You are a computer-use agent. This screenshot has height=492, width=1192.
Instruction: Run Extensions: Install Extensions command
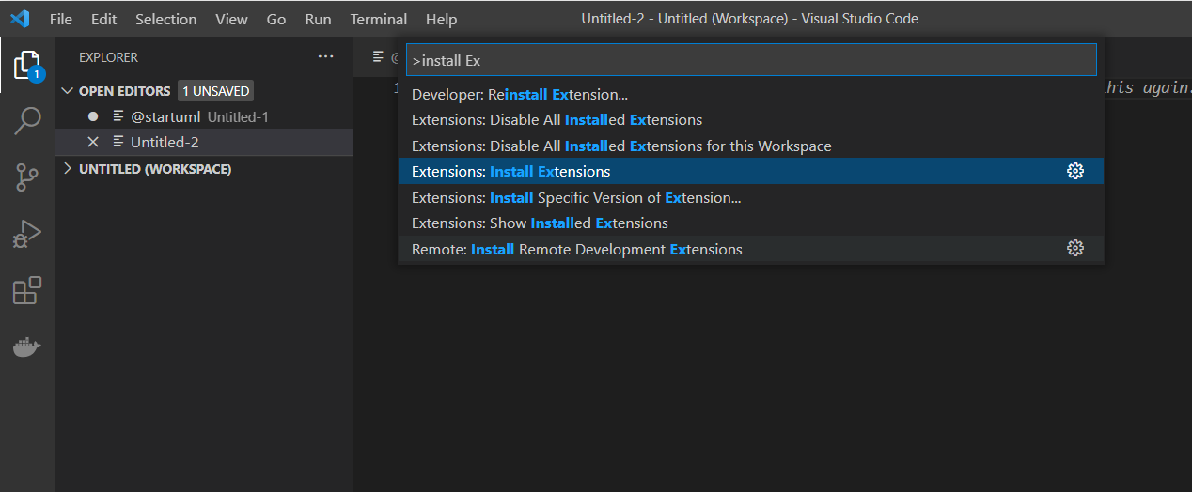(751, 172)
